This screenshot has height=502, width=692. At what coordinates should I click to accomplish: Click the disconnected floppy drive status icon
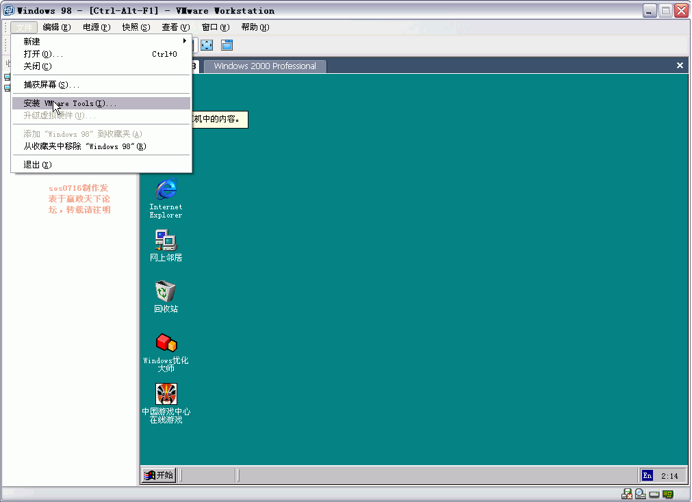(x=627, y=494)
